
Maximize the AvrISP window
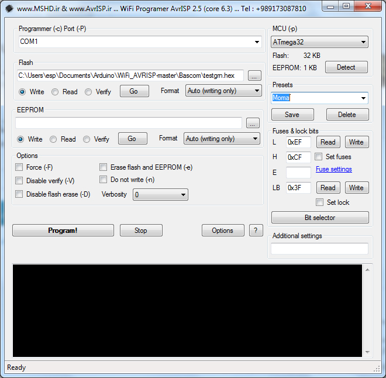coord(346,6)
